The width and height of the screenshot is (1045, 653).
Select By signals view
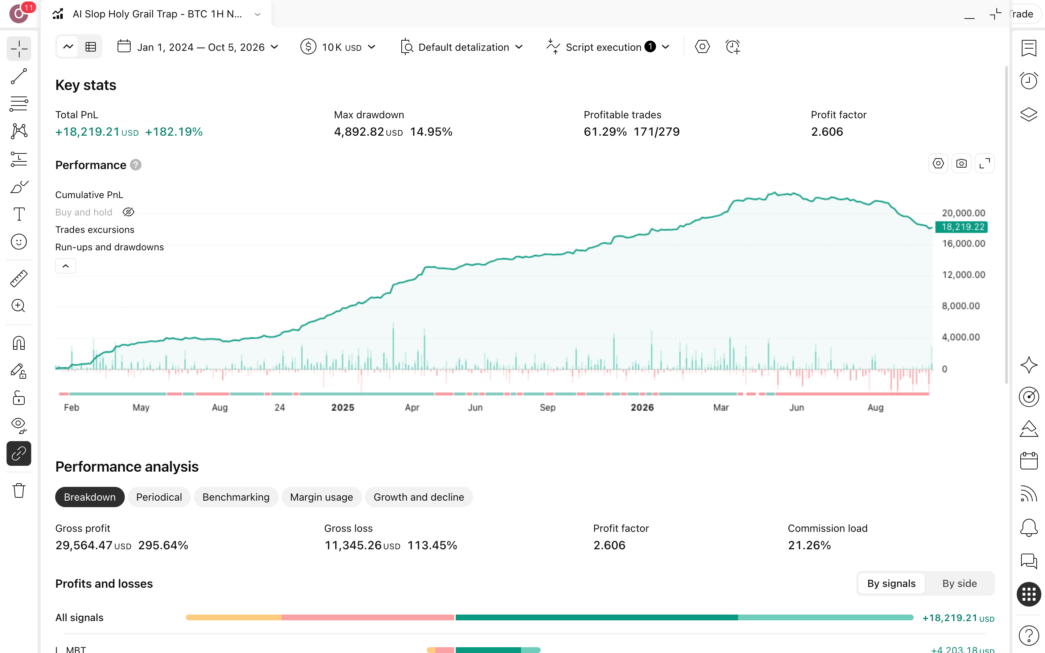point(891,583)
